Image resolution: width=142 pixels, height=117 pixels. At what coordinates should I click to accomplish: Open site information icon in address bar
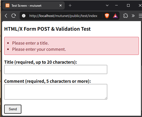(24, 16)
